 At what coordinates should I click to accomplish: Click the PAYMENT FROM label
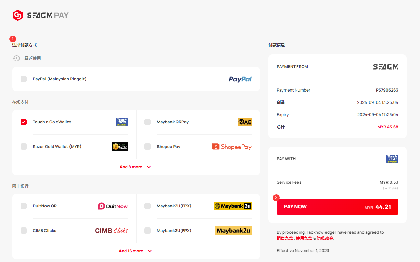click(x=292, y=67)
